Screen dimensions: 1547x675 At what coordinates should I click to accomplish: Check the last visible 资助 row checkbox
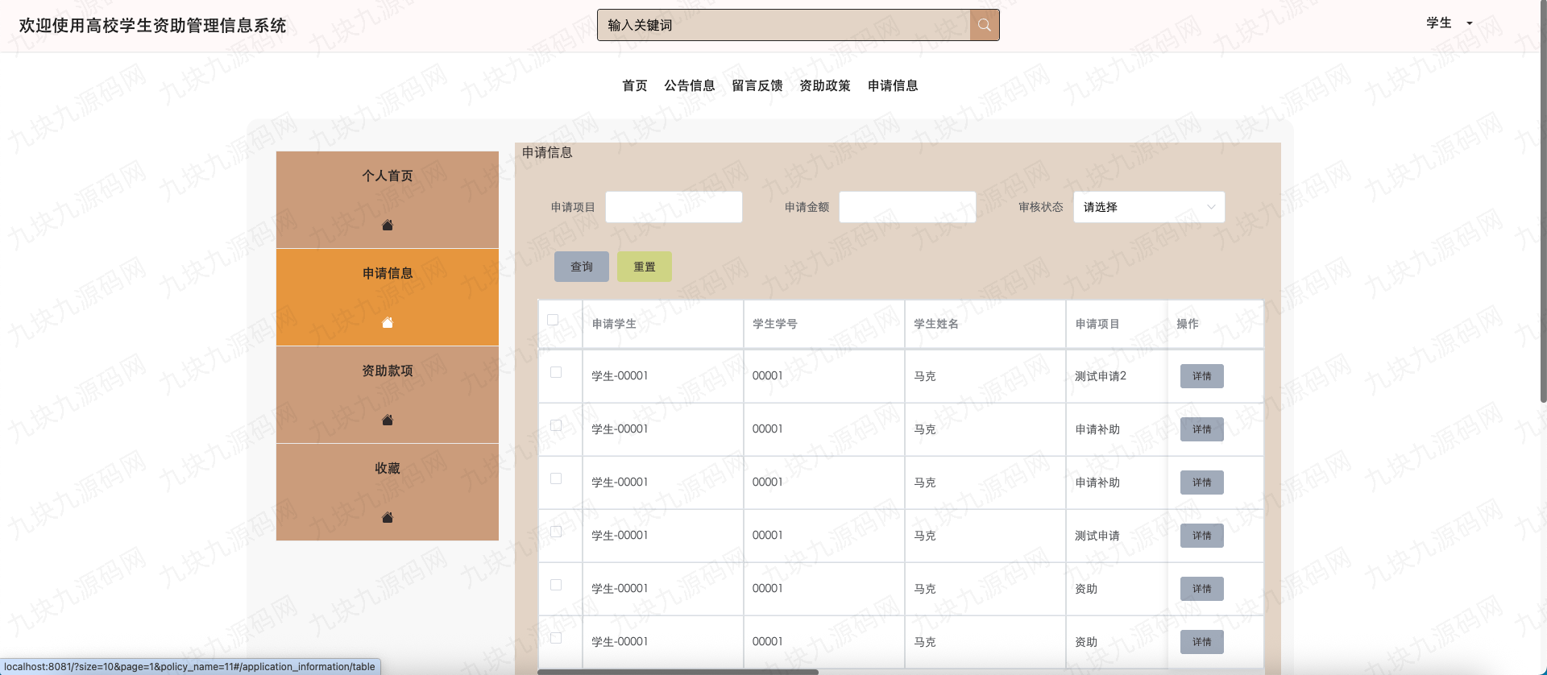(x=556, y=638)
